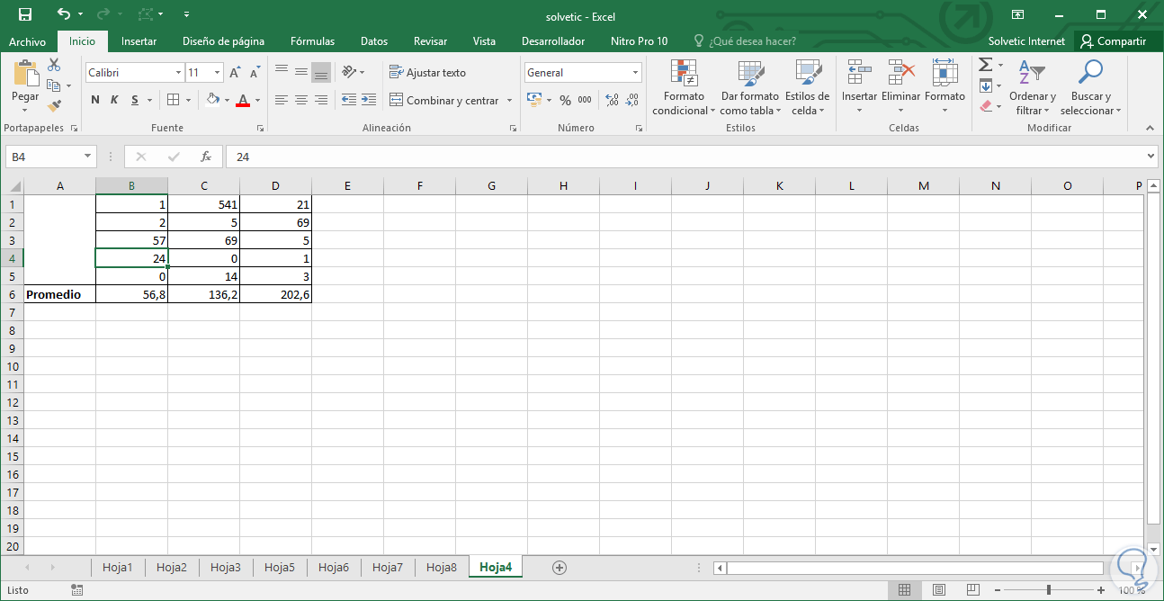Undo the last action
1164x601 pixels.
[x=63, y=14]
